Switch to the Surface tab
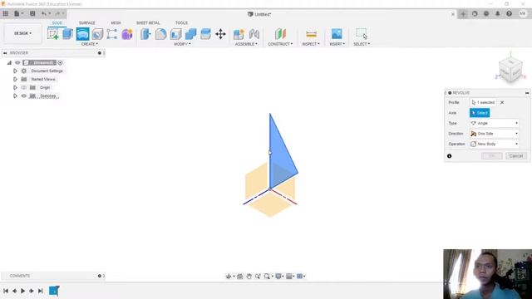 86,22
